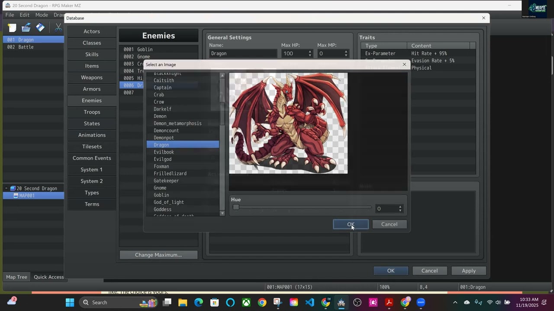Click the Cut scissors toolbar icon
Viewport: 554px width, 311px height.
58,28
